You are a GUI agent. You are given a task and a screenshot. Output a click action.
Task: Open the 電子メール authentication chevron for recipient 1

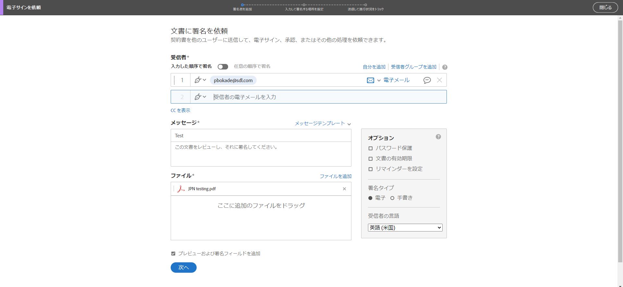pyautogui.click(x=379, y=80)
